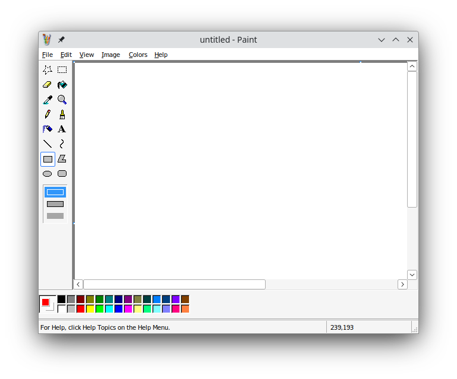Click the Paint app icon in title bar

point(46,40)
